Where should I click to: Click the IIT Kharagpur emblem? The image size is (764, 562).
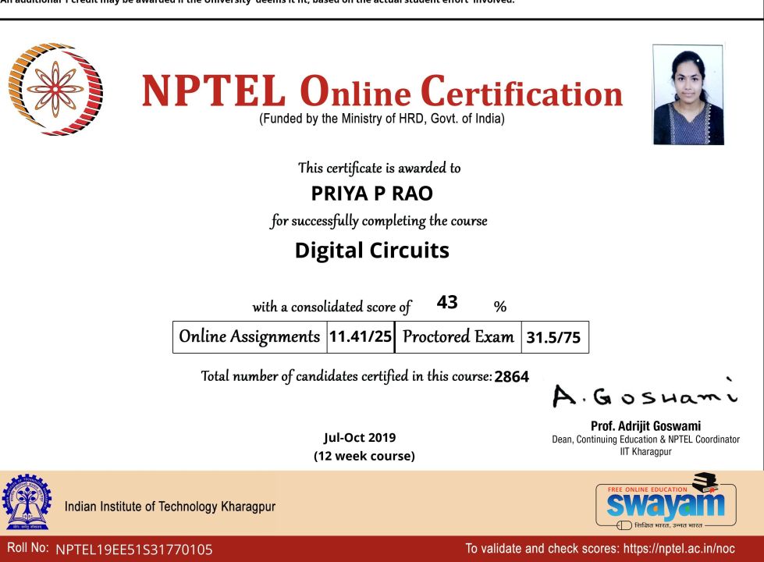click(x=27, y=502)
